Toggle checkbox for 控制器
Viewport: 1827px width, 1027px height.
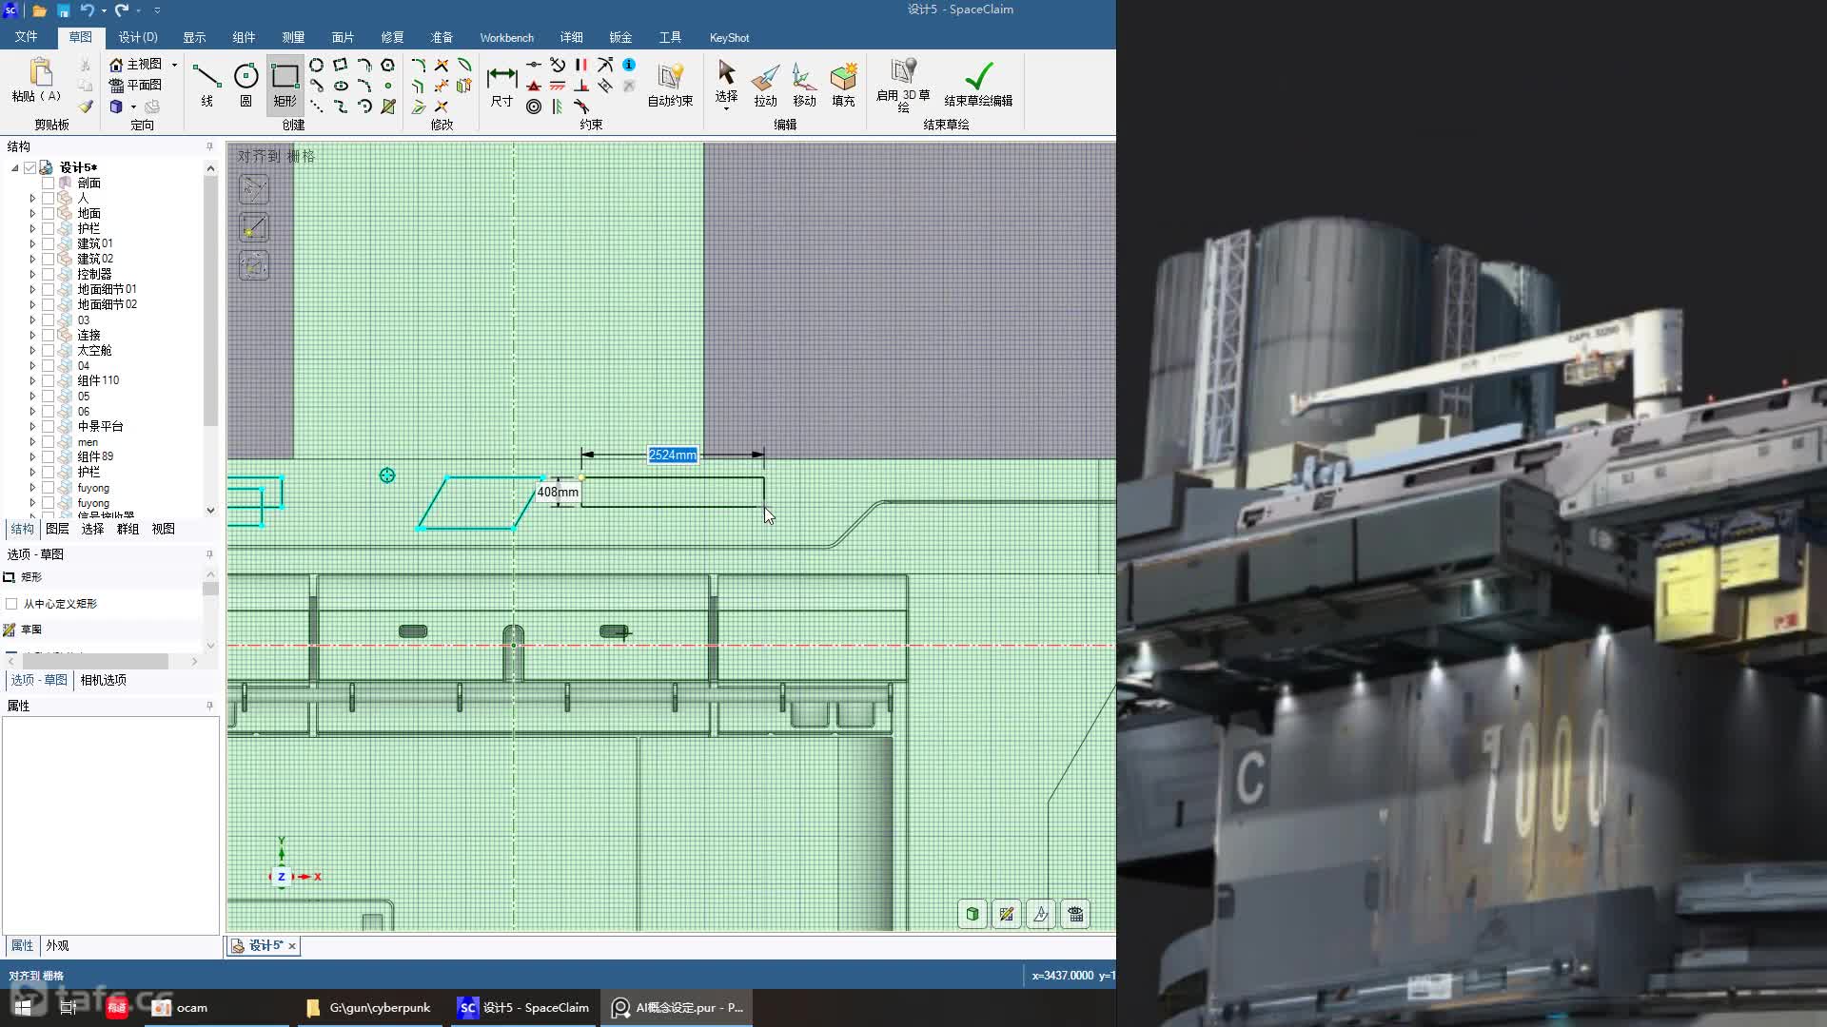point(48,274)
